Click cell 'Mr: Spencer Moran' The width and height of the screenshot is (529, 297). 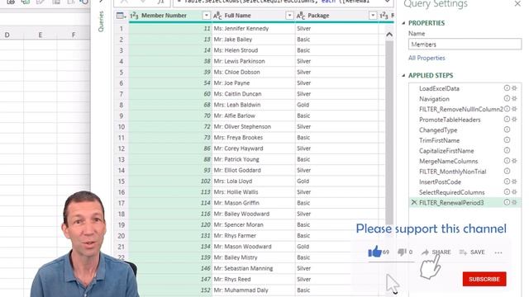pos(254,224)
